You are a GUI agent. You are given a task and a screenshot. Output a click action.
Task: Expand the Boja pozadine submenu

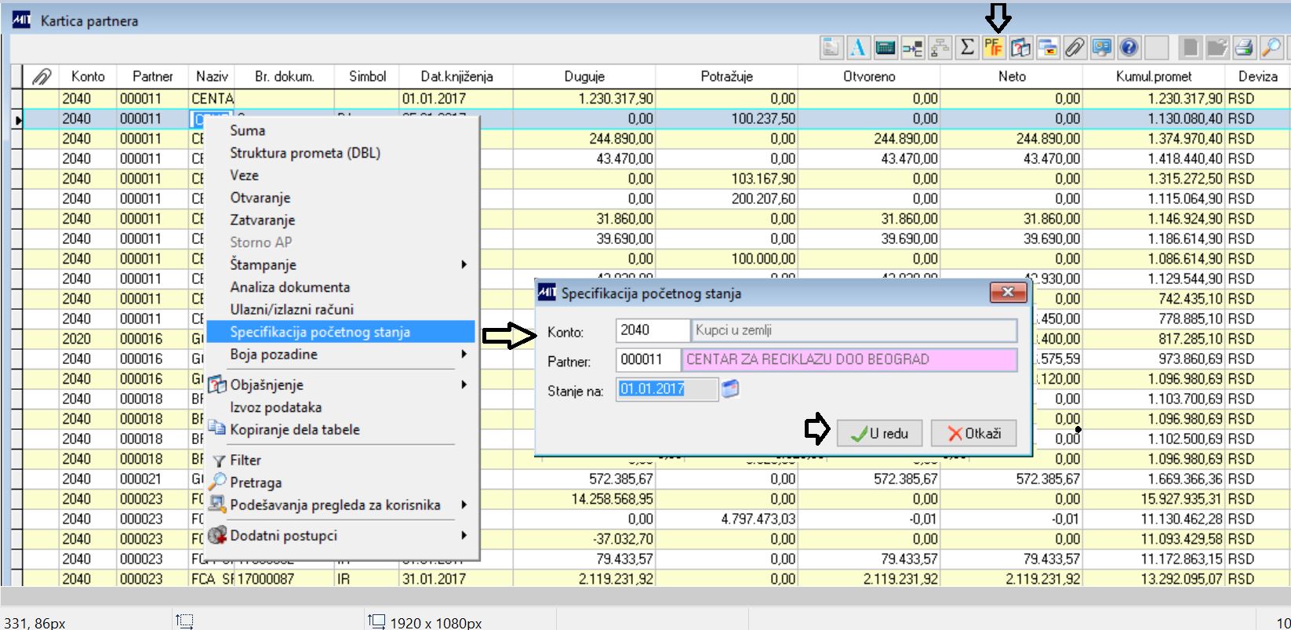[x=464, y=355]
